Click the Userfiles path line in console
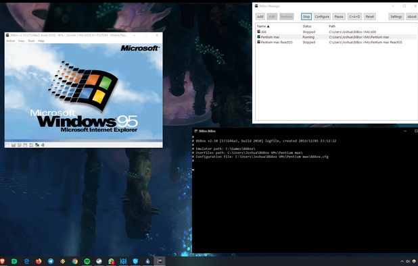Viewport: 418px width, 266px height. click(249, 153)
